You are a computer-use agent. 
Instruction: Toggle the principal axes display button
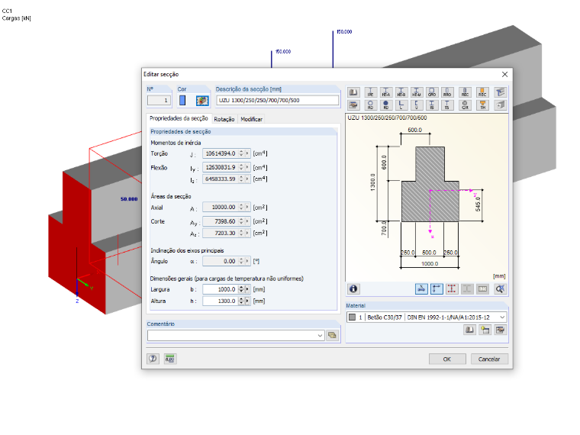437,289
